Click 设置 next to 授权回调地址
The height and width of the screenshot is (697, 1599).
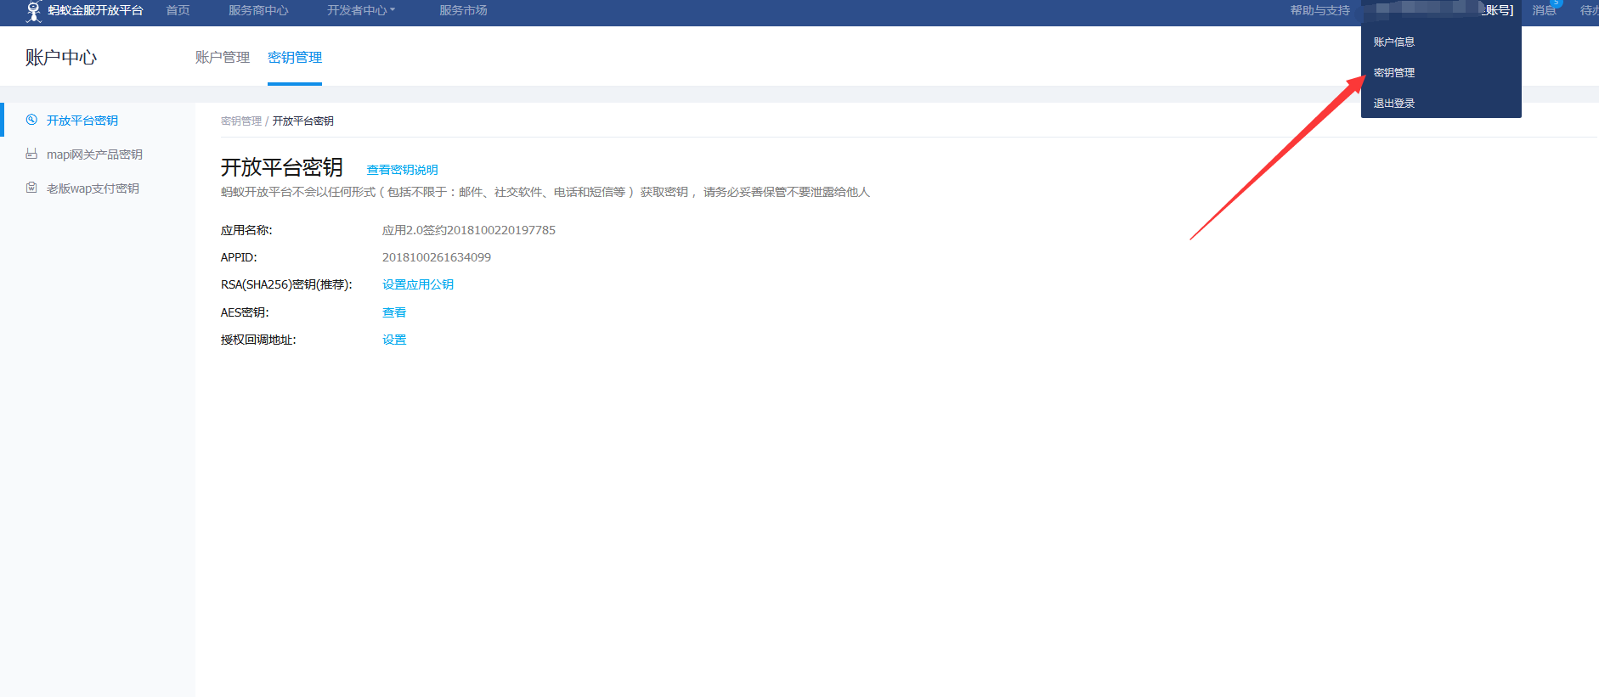pyautogui.click(x=394, y=340)
